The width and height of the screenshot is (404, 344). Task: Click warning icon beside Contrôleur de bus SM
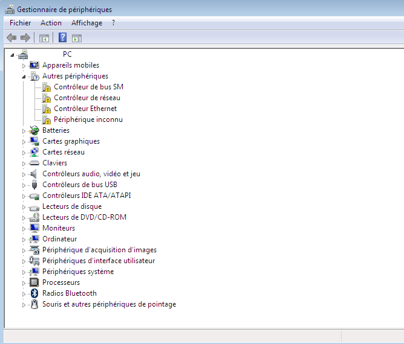(x=47, y=87)
